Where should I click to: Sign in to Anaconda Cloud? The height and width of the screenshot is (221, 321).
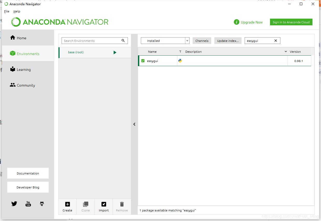(291, 22)
